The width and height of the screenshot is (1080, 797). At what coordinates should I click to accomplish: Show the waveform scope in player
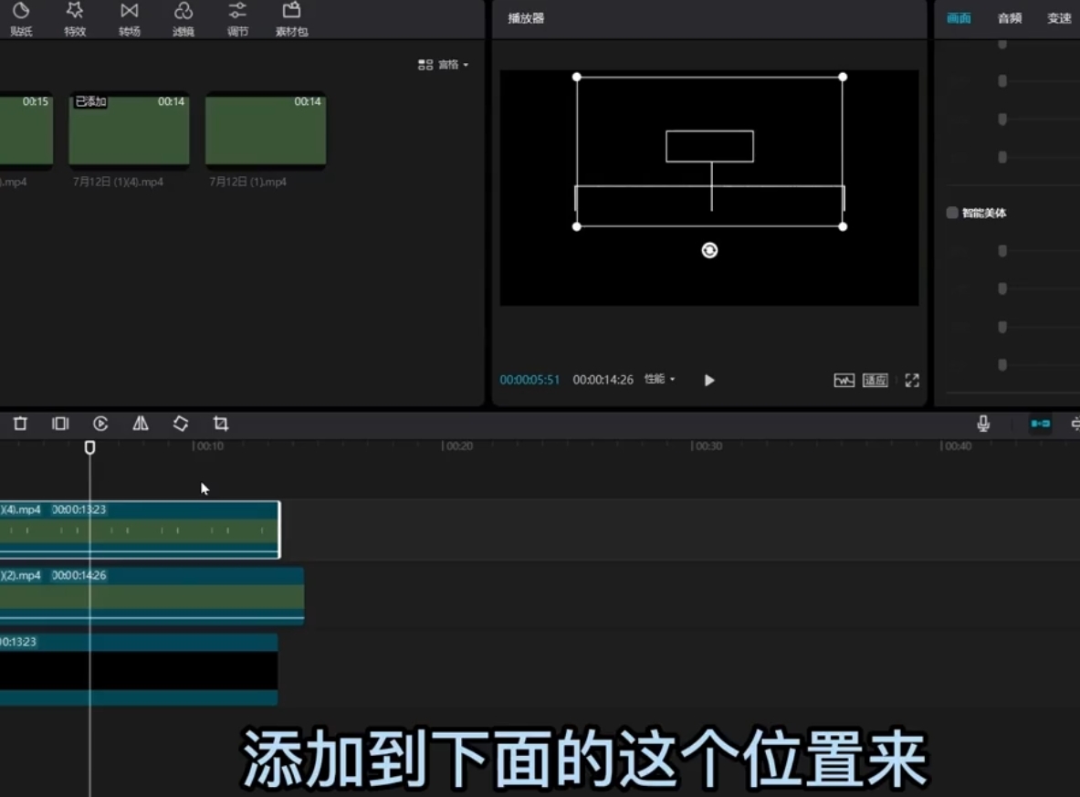click(x=844, y=381)
